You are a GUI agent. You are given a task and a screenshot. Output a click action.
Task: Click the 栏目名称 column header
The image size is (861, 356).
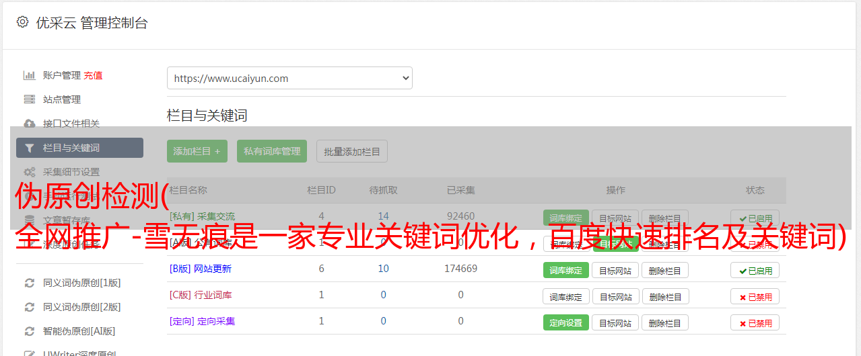[x=188, y=190]
